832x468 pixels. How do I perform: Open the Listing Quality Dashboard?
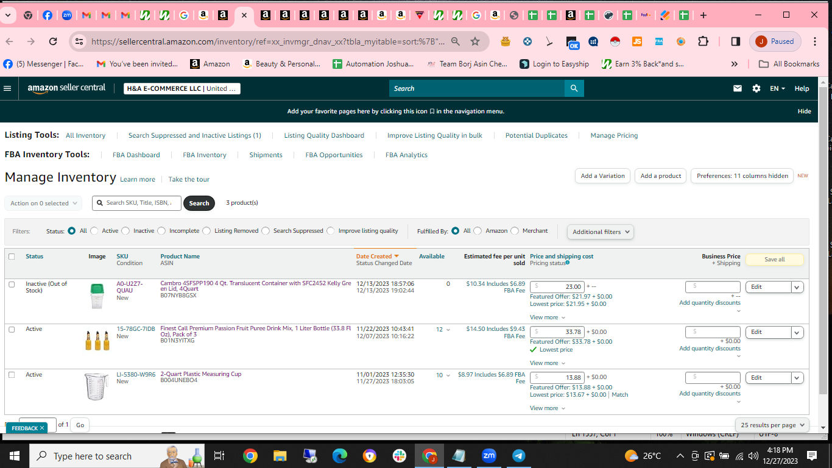coord(324,135)
